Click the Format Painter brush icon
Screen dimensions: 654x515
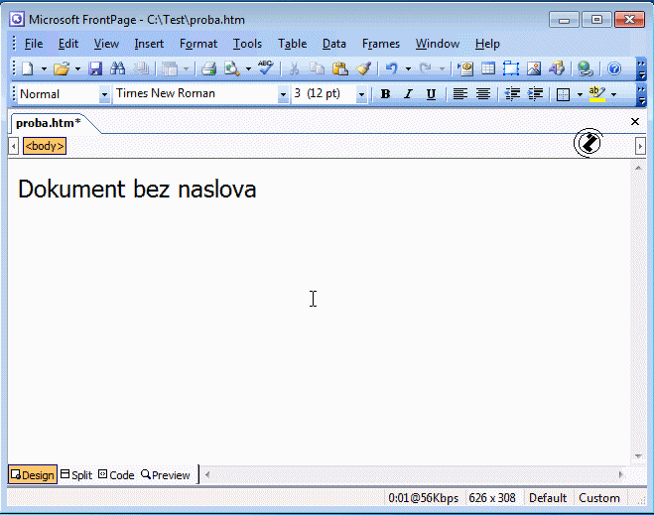pyautogui.click(x=363, y=68)
